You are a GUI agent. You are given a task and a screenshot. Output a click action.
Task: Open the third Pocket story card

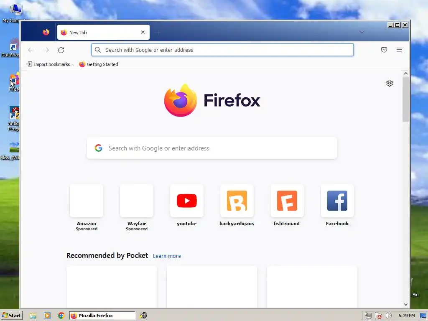point(312,287)
